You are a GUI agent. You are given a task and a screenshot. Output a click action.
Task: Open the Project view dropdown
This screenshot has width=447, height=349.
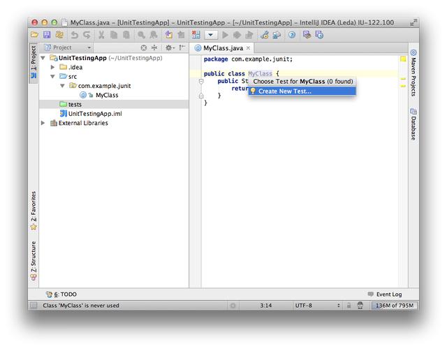point(68,47)
